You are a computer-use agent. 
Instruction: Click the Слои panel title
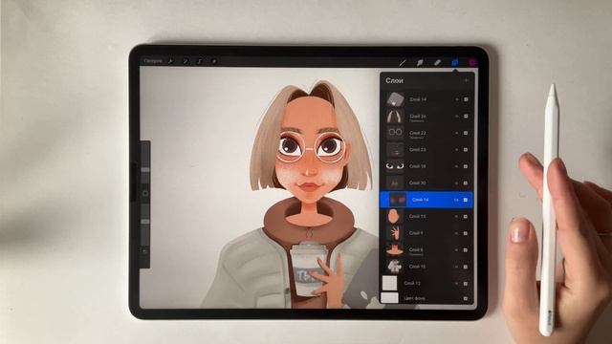[394, 80]
